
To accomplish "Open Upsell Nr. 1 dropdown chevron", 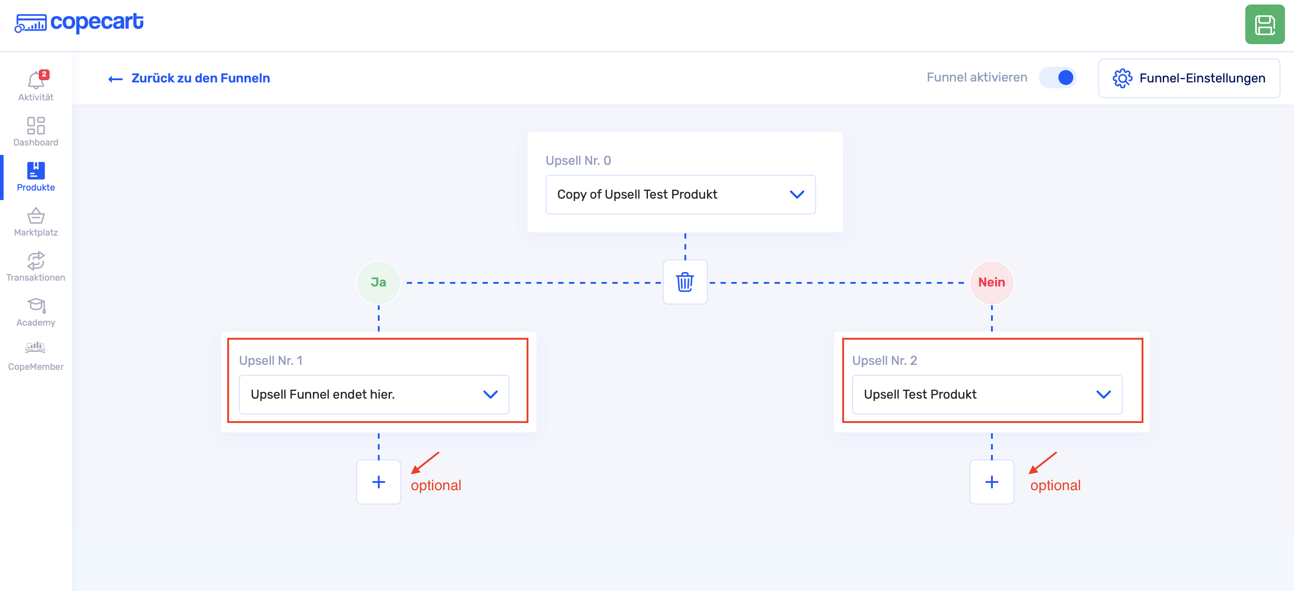I will coord(490,394).
